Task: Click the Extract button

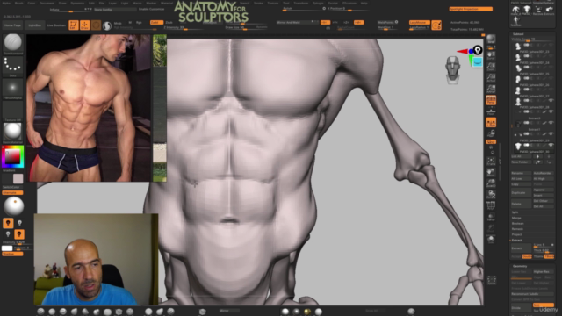Action: click(x=521, y=248)
